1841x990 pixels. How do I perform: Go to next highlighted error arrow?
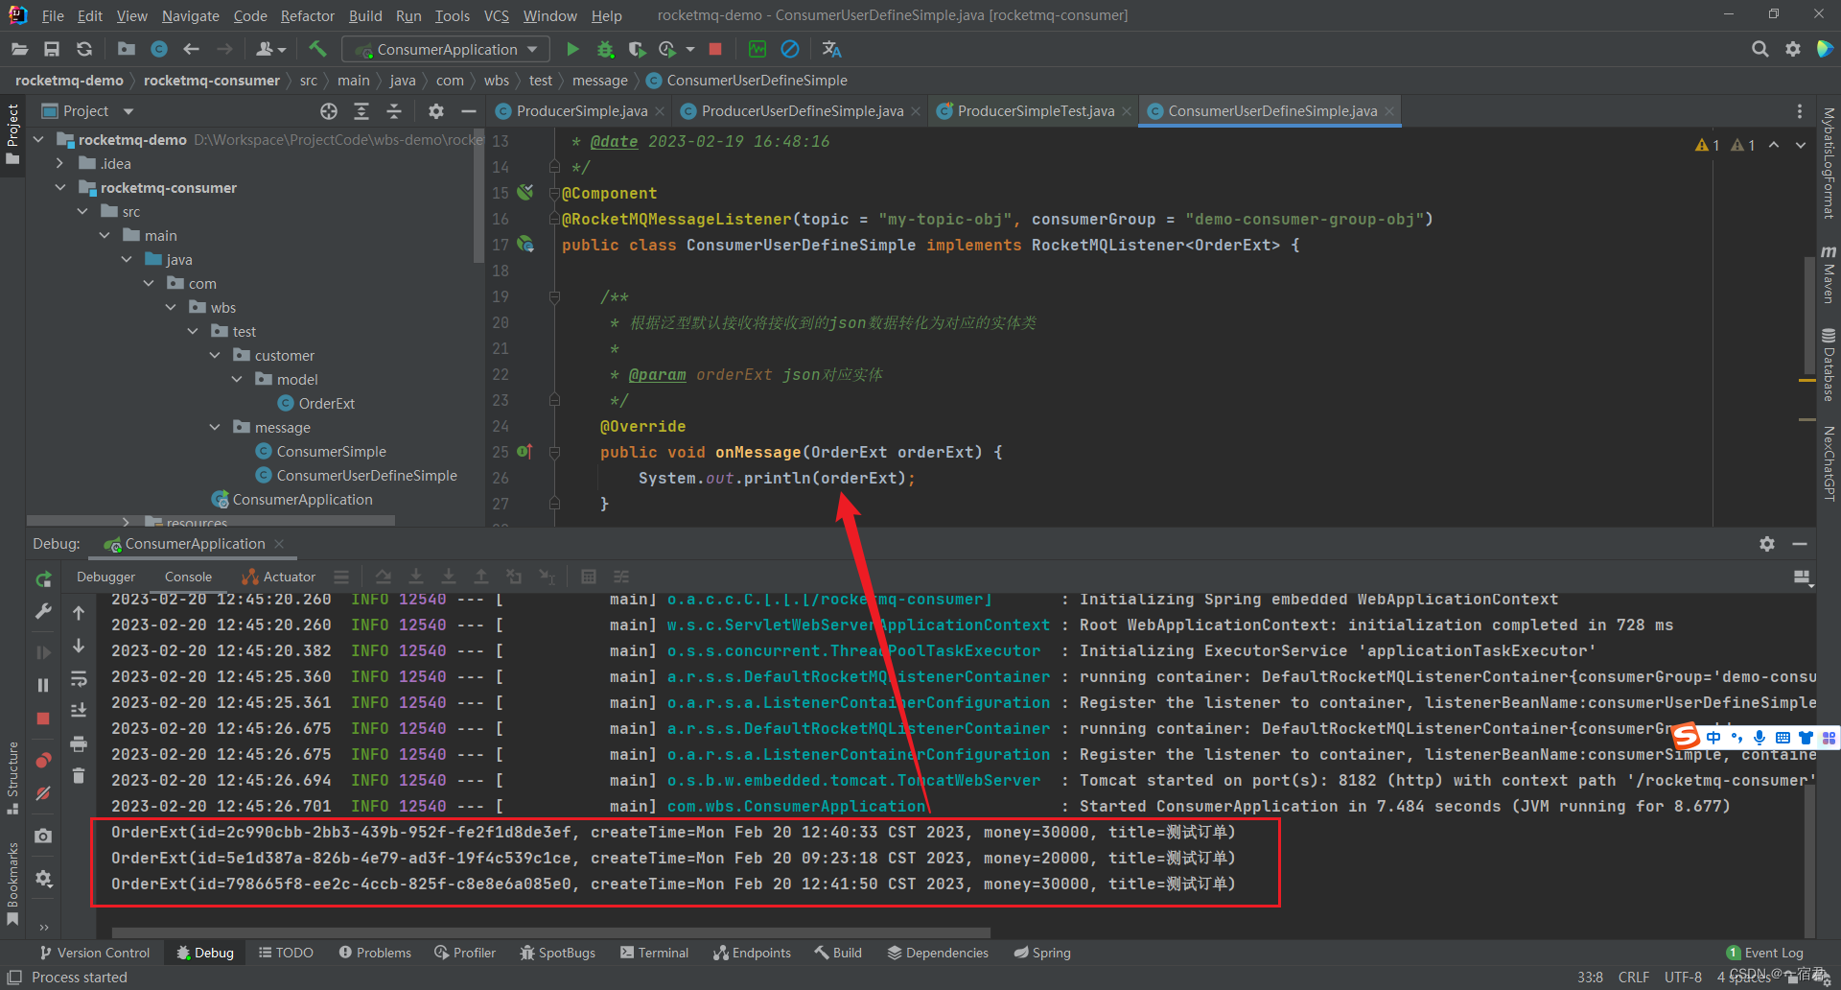pyautogui.click(x=1801, y=145)
